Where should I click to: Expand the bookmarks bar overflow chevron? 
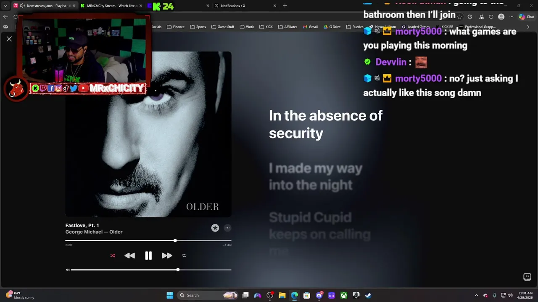click(x=528, y=27)
